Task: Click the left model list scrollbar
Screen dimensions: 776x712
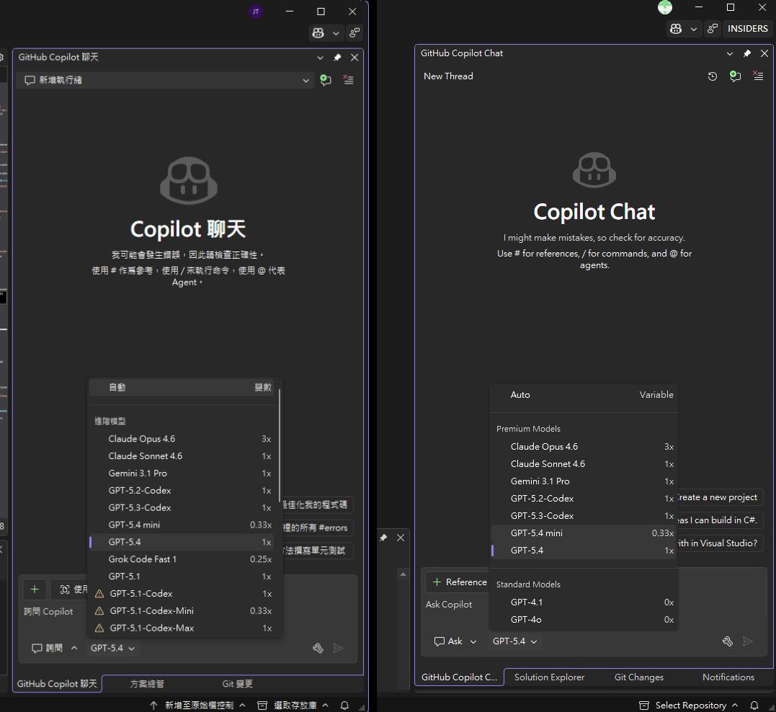Action: pos(279,445)
